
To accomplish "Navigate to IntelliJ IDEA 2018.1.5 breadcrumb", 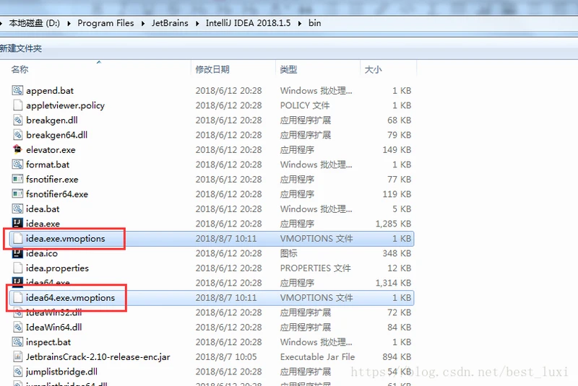I will tap(248, 23).
